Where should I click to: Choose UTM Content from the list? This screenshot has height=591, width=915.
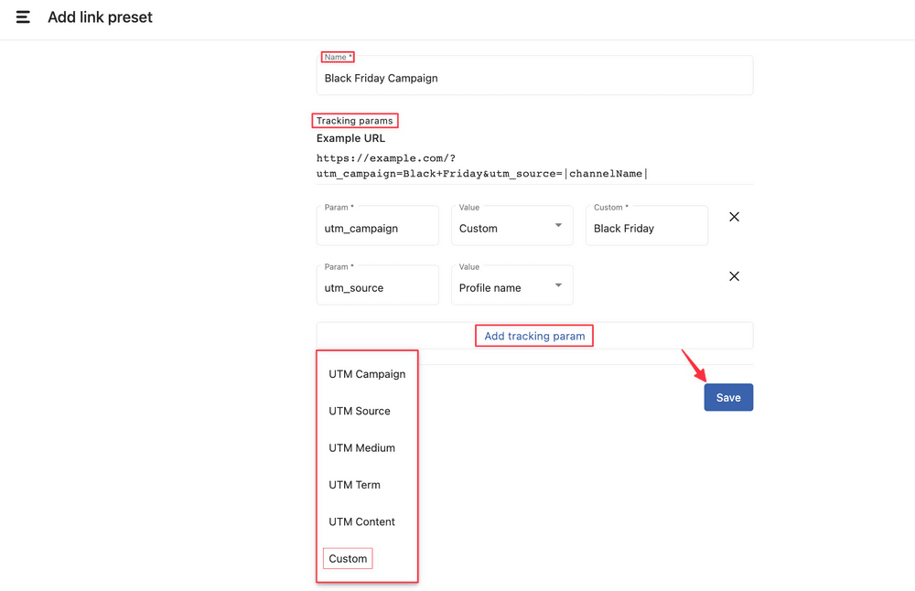click(361, 521)
